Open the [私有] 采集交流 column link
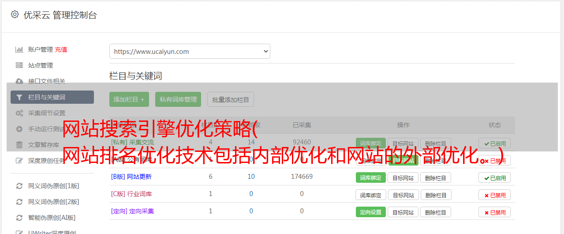 coord(133,142)
